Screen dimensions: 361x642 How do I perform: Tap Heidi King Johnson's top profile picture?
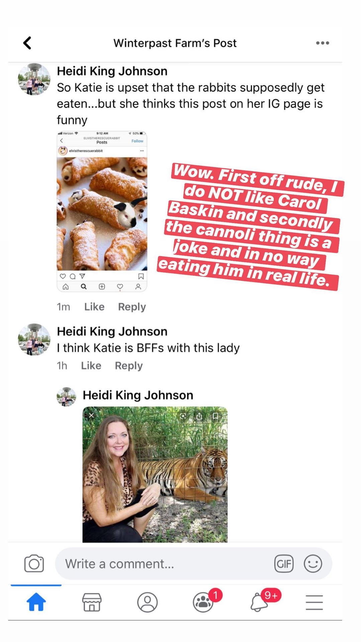pos(34,79)
